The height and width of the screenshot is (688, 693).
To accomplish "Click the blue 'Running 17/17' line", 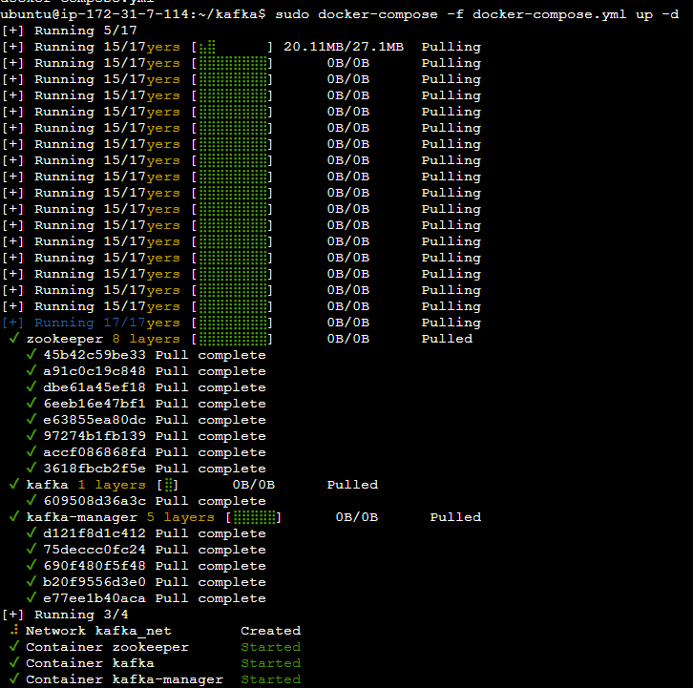I will (x=73, y=323).
